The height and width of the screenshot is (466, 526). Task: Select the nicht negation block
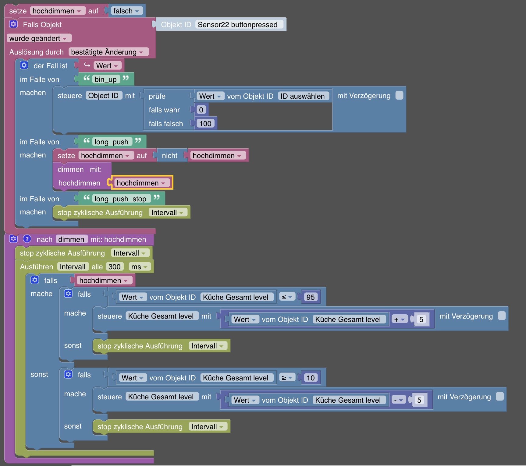click(169, 156)
